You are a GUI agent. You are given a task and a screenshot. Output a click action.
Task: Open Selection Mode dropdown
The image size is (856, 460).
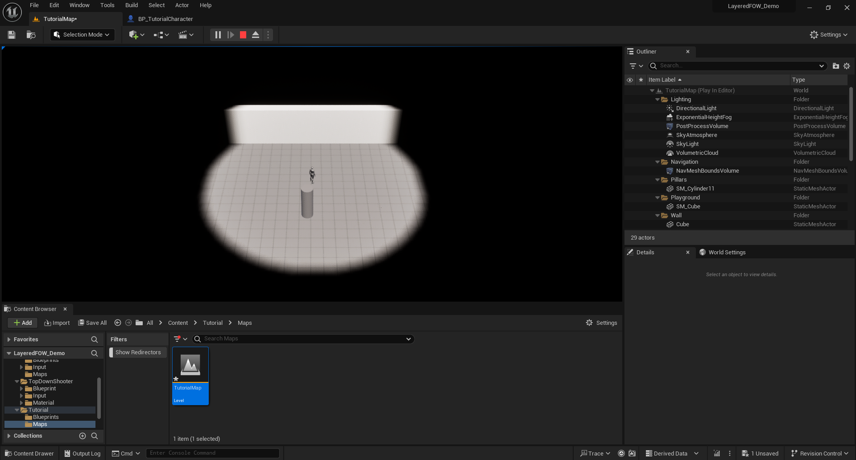(82, 35)
